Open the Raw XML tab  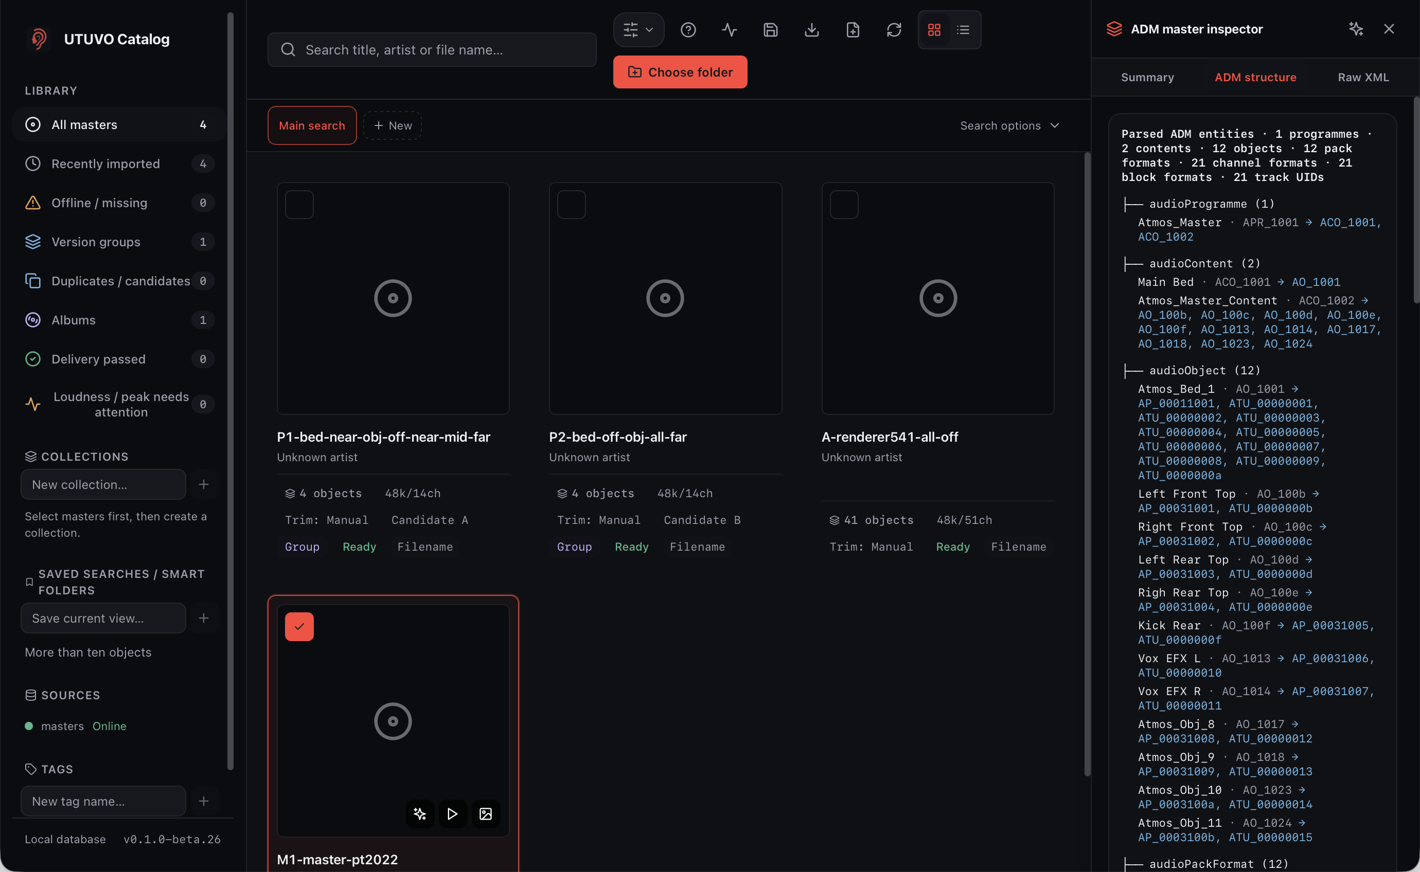point(1363,77)
